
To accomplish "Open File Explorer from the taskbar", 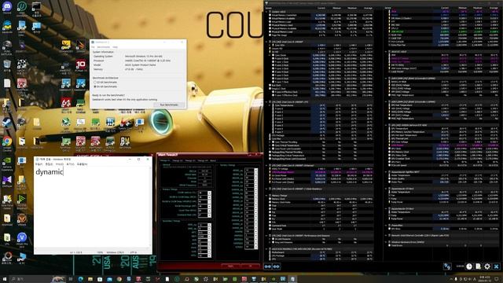I will (90, 279).
